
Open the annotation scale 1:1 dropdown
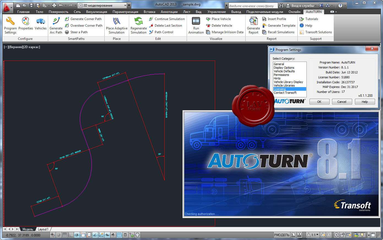pos(313,235)
